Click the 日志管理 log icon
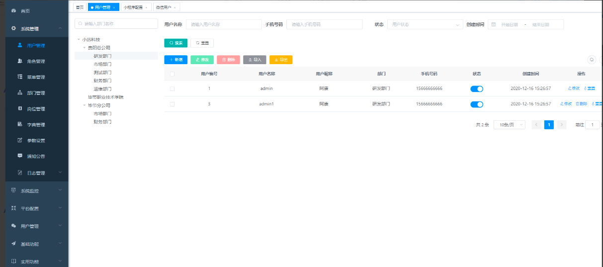This screenshot has width=603, height=267. click(20, 173)
